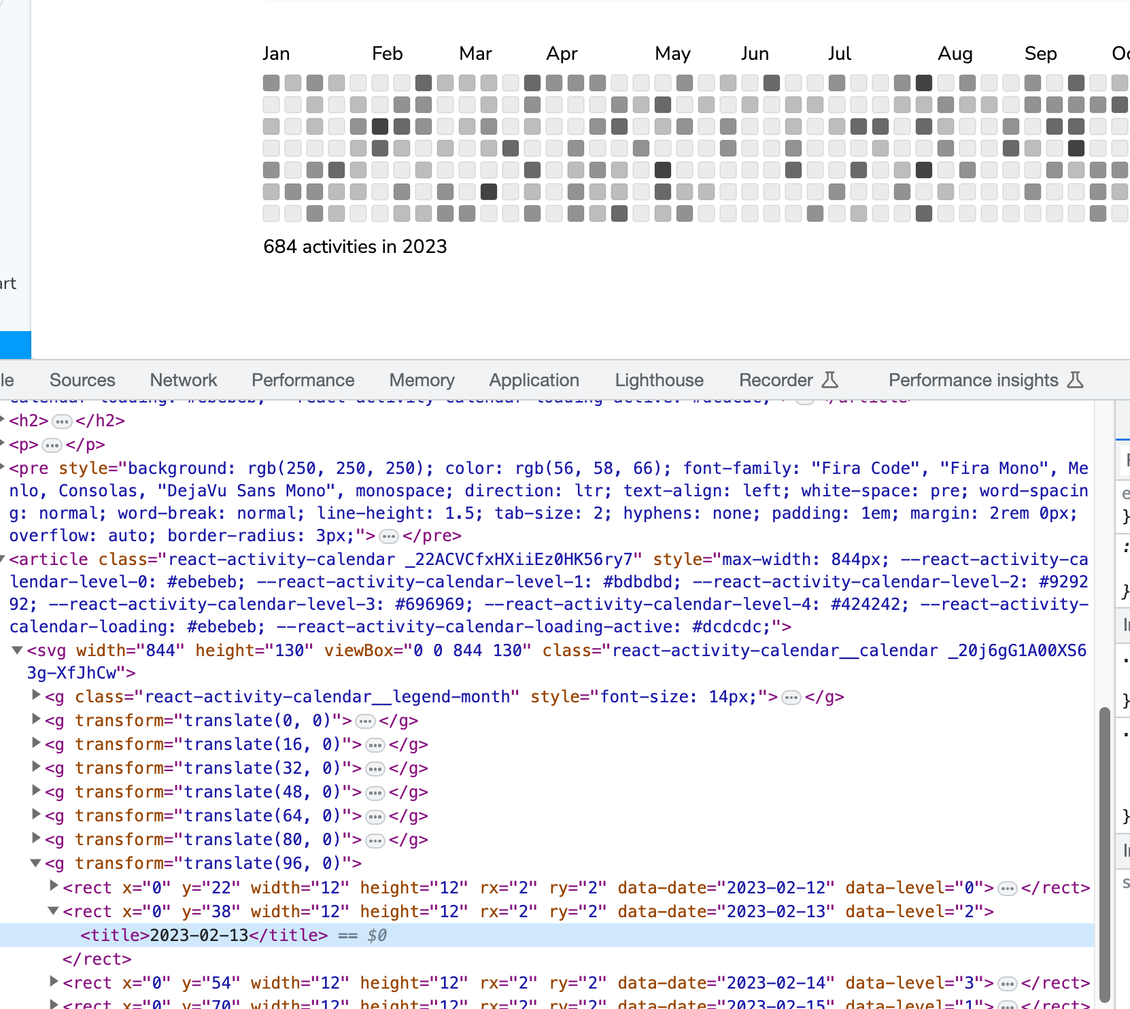The image size is (1130, 1009).
Task: Expand the legend-month group's ellipsis
Action: (x=791, y=697)
